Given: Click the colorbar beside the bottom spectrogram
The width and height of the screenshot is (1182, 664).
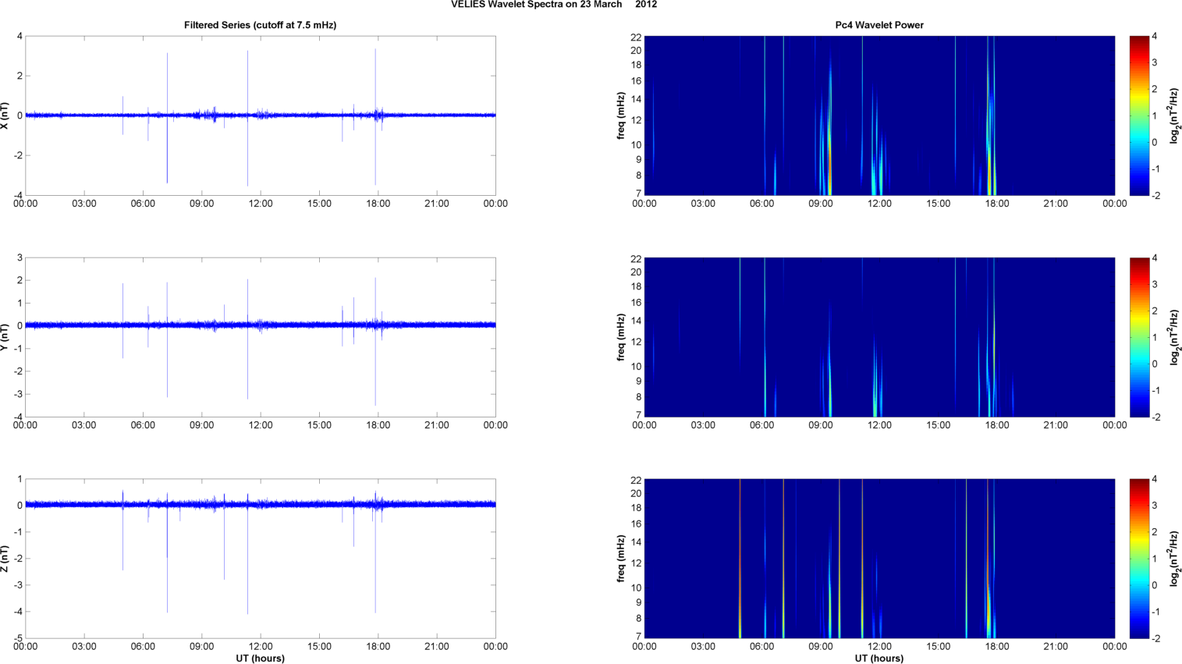Looking at the screenshot, I should (1139, 559).
